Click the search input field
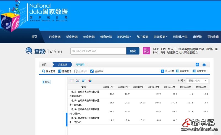Image resolution: width=221 pixels, height=135 pixels. [98, 51]
